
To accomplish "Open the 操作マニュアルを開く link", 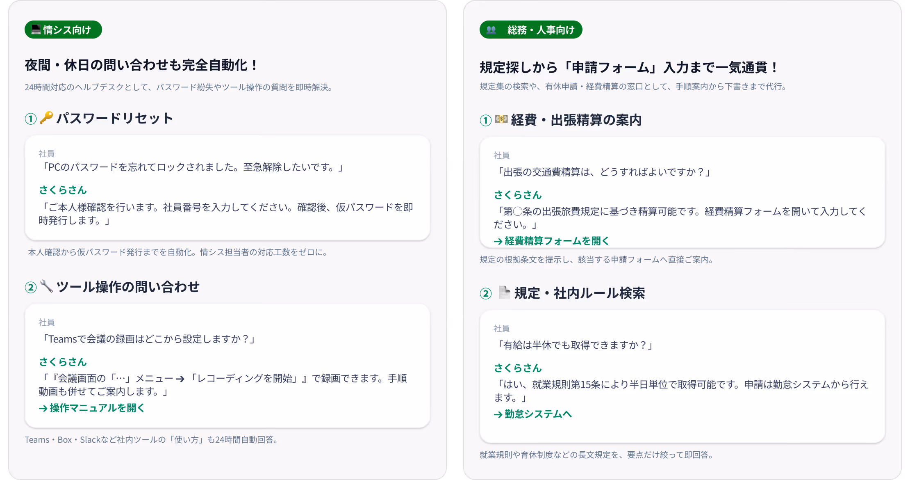I will point(92,408).
